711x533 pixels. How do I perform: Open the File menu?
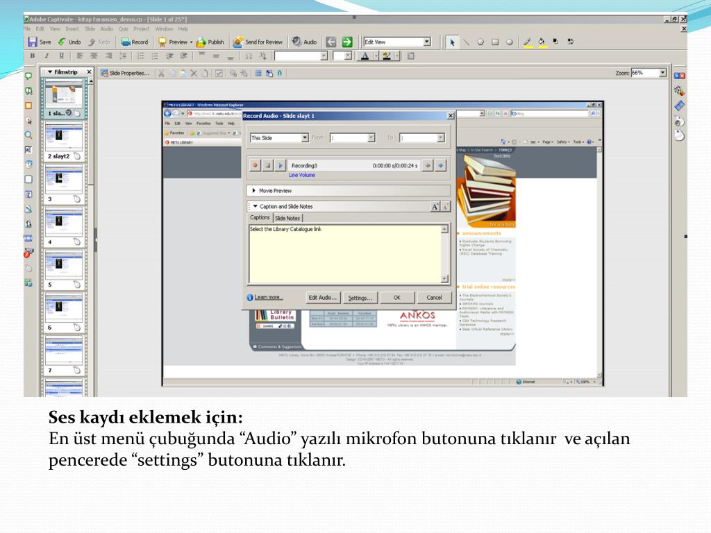tap(27, 28)
